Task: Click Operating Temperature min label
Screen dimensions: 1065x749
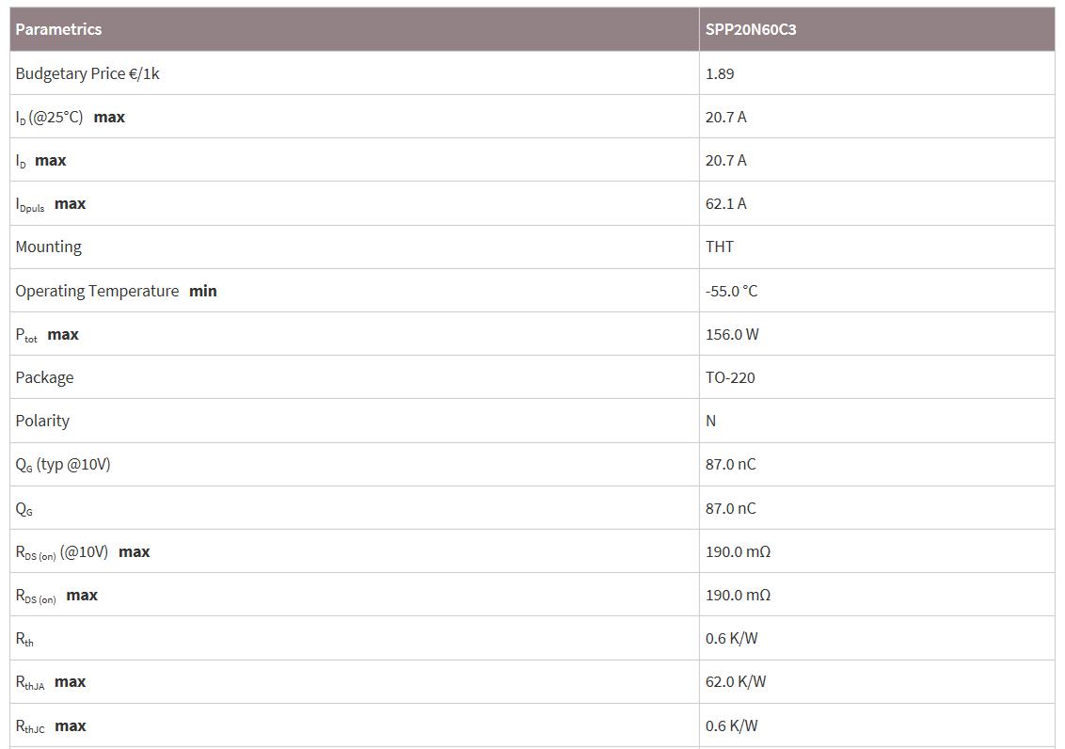Action: tap(116, 291)
